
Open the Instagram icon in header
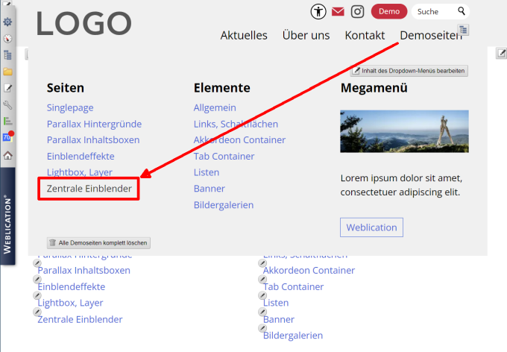[x=358, y=11]
